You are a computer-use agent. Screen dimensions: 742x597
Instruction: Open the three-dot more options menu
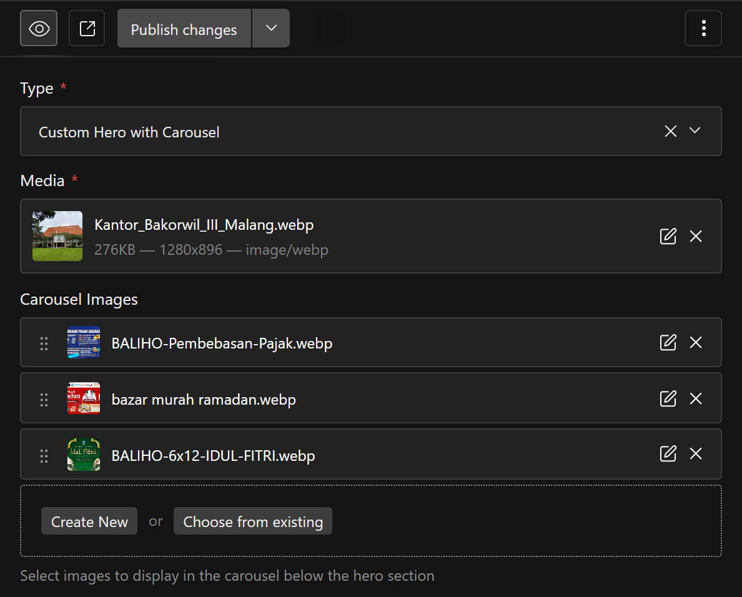[703, 28]
